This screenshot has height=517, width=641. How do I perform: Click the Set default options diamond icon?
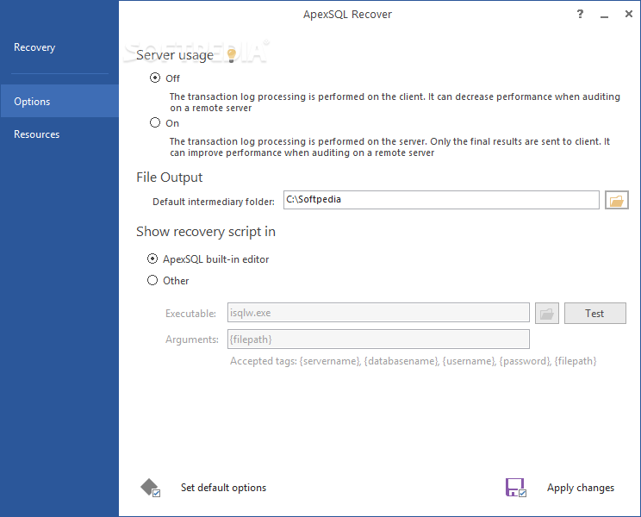click(150, 488)
